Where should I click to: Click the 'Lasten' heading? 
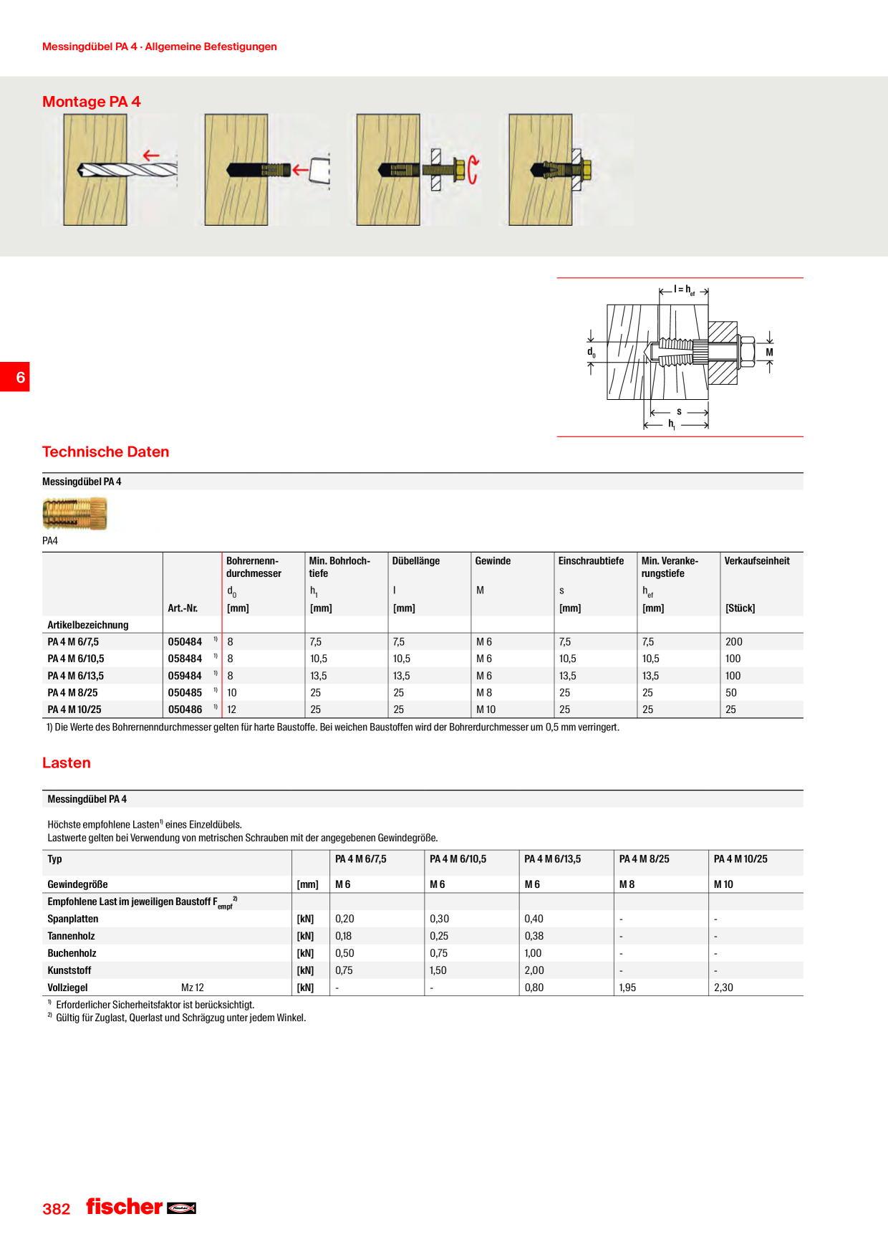[x=67, y=763]
